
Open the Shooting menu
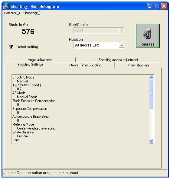click(x=32, y=13)
